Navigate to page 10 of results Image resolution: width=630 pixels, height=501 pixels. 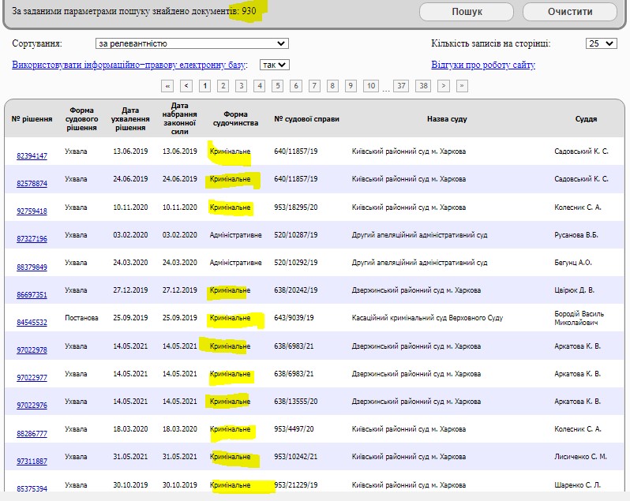coord(371,85)
